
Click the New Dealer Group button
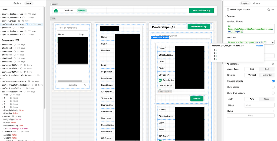click(201, 11)
